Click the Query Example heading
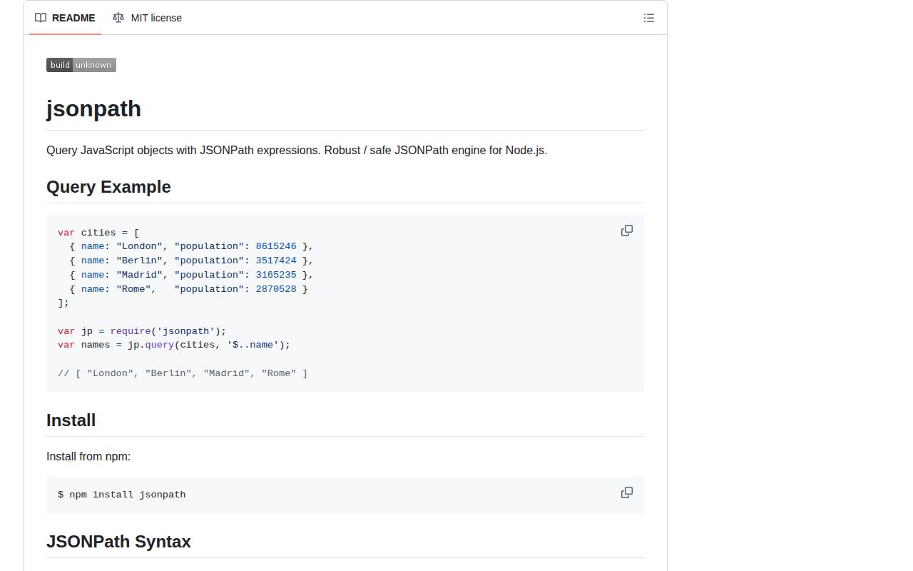913x571 pixels. click(108, 187)
